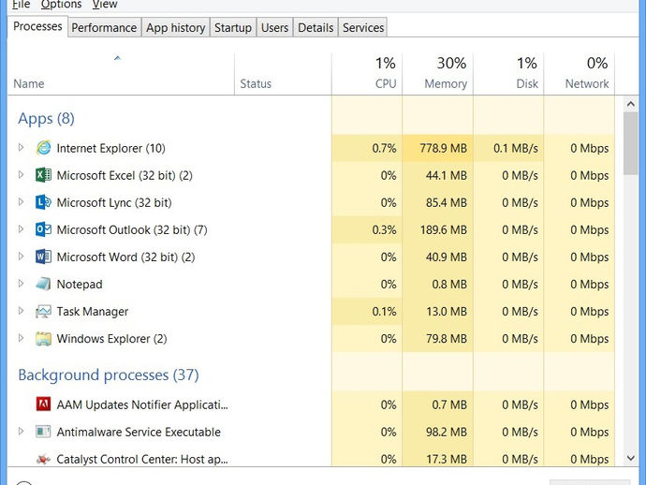This screenshot has width=646, height=485.
Task: Go to the Details tab
Action: pyautogui.click(x=316, y=27)
